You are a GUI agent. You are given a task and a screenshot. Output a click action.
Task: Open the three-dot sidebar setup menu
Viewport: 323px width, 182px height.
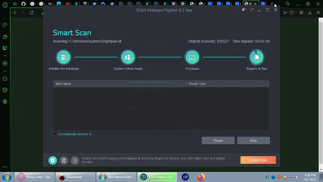point(5,167)
